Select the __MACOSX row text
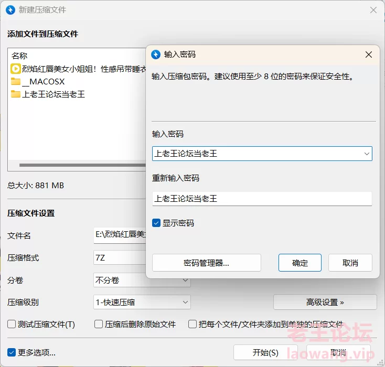This screenshot has width=385, height=367. [43, 81]
